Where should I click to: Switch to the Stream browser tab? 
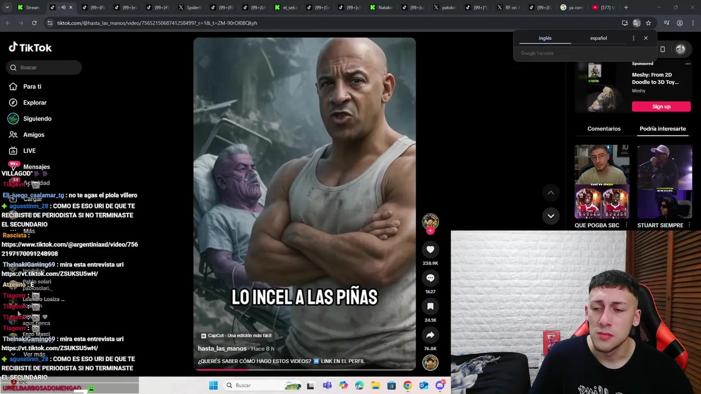28,8
